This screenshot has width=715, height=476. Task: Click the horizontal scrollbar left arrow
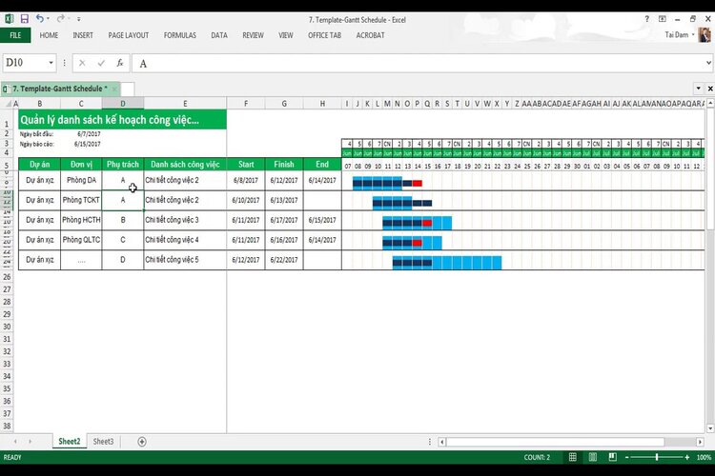point(441,442)
